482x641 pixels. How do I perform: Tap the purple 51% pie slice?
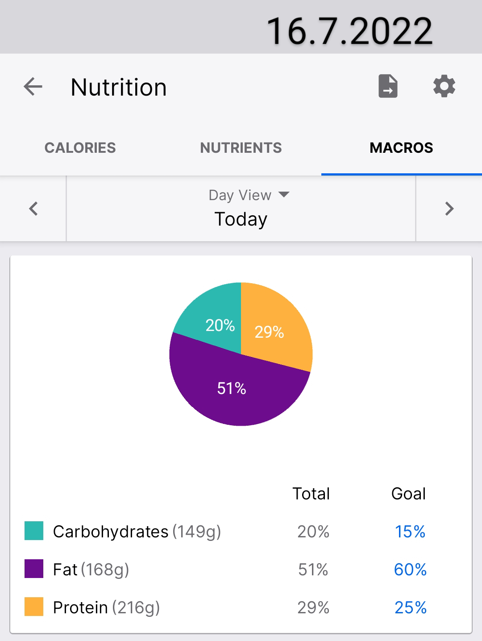point(232,393)
